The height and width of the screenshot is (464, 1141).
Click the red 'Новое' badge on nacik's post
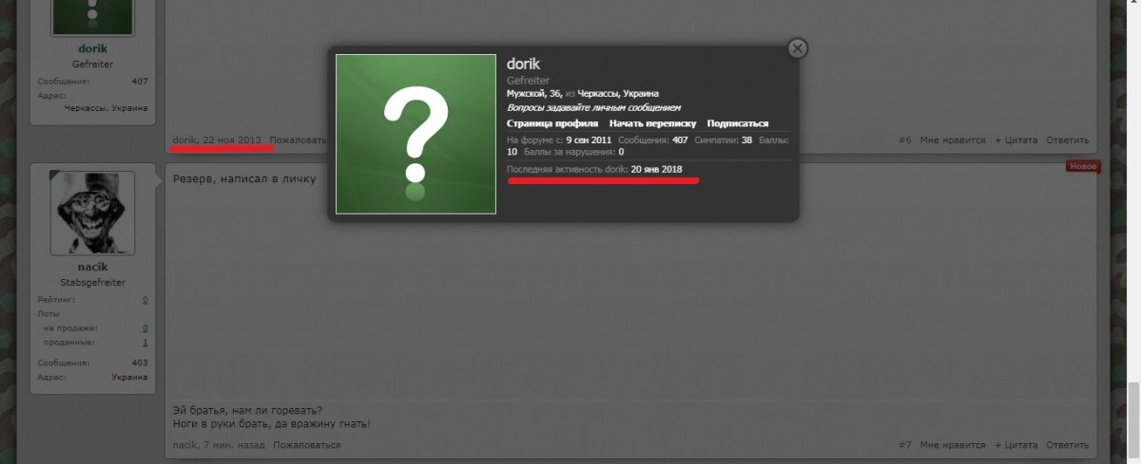pyautogui.click(x=1083, y=166)
